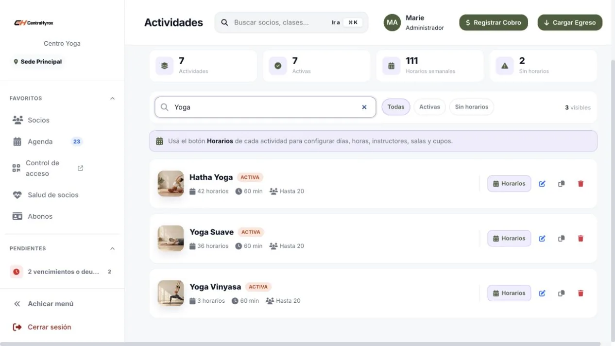Duplicate the Yoga Vinyasa activity
The image size is (615, 346).
click(561, 294)
